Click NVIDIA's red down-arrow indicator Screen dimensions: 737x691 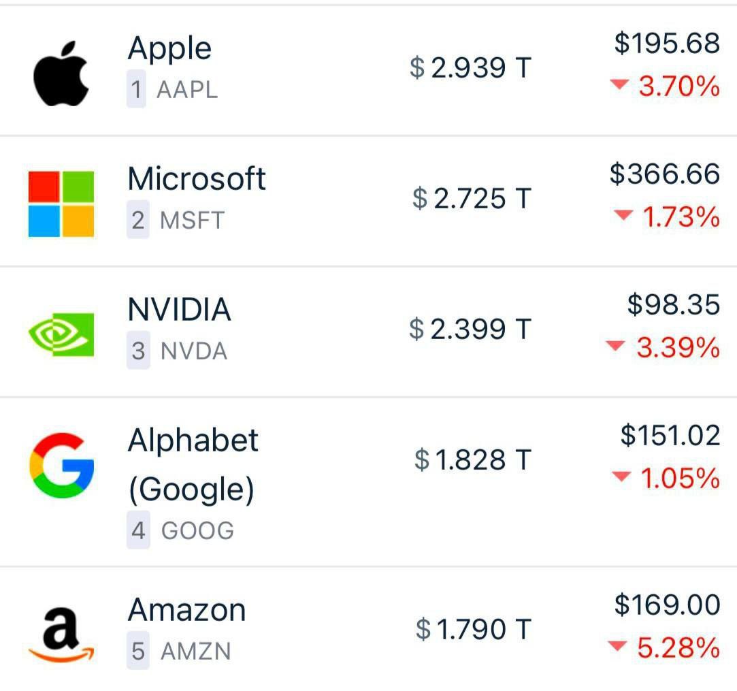pos(615,346)
